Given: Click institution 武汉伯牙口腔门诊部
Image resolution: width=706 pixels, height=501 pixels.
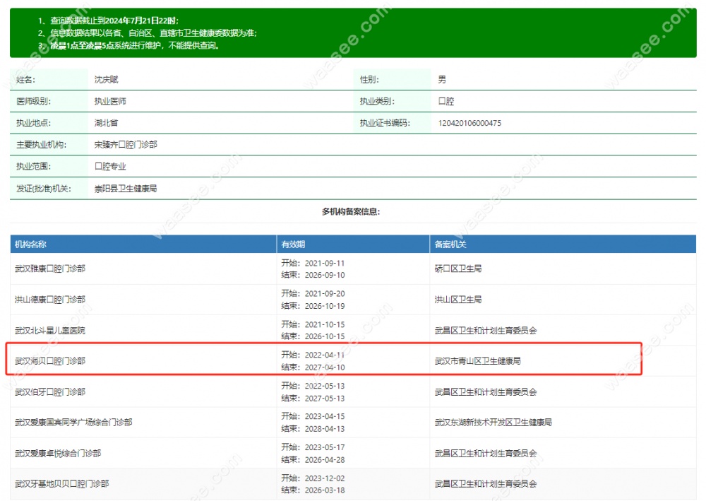Looking at the screenshot, I should [x=50, y=392].
